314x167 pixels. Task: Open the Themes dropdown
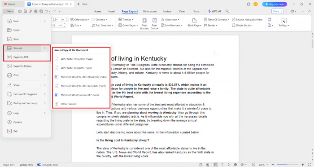126,19
